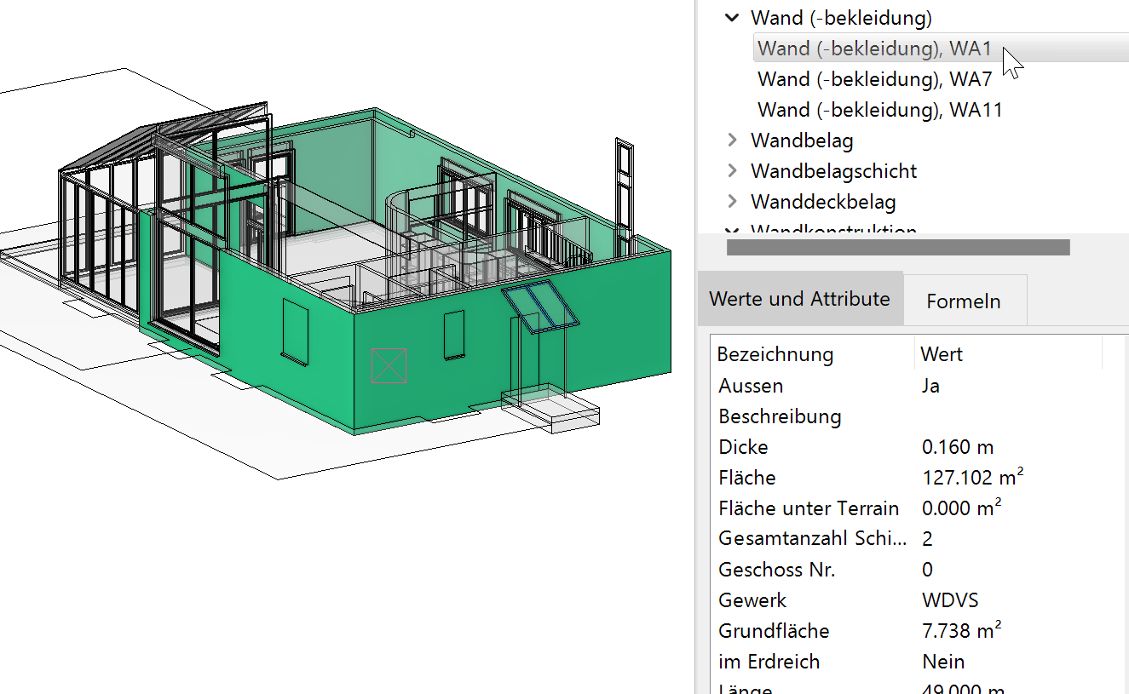Select the Fläche unter Terrain row
This screenshot has width=1129, height=694.
point(917,508)
